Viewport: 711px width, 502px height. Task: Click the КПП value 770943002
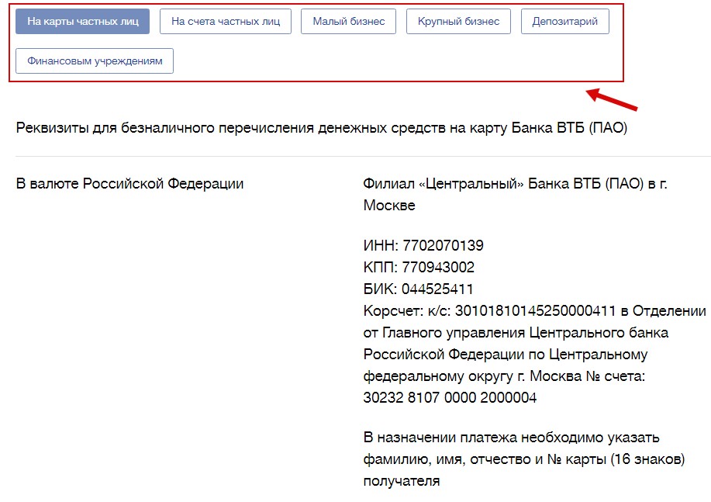coord(438,268)
